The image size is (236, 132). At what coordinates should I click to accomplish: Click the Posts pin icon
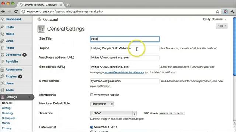(3, 27)
